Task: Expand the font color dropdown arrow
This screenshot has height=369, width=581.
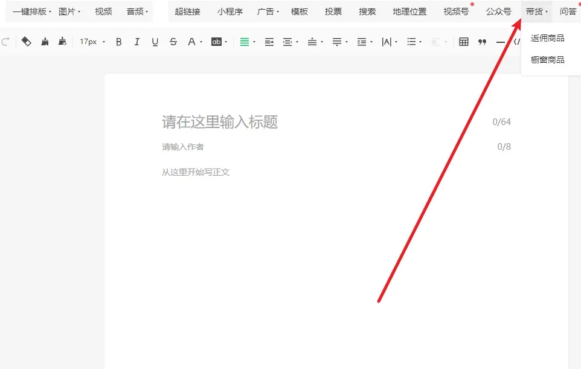Action: [x=201, y=42]
